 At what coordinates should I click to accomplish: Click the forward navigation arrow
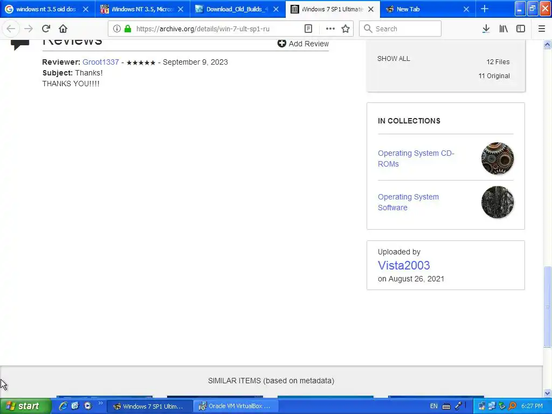click(29, 29)
